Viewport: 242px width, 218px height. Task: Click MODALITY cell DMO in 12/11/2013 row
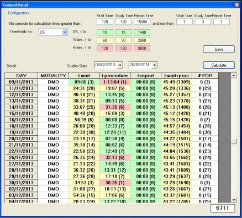point(53,94)
